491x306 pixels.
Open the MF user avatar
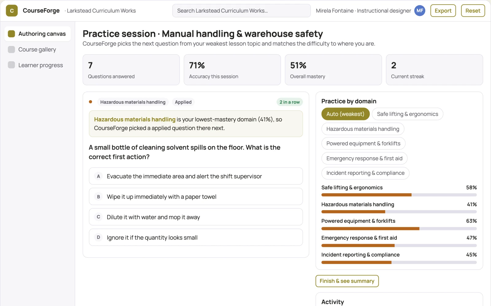pos(420,11)
